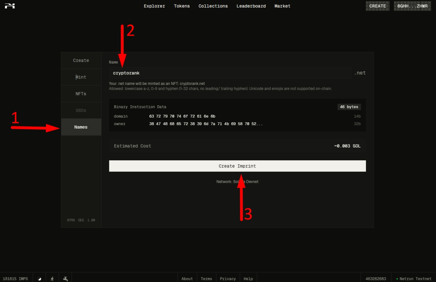Open the Market page

[282, 6]
